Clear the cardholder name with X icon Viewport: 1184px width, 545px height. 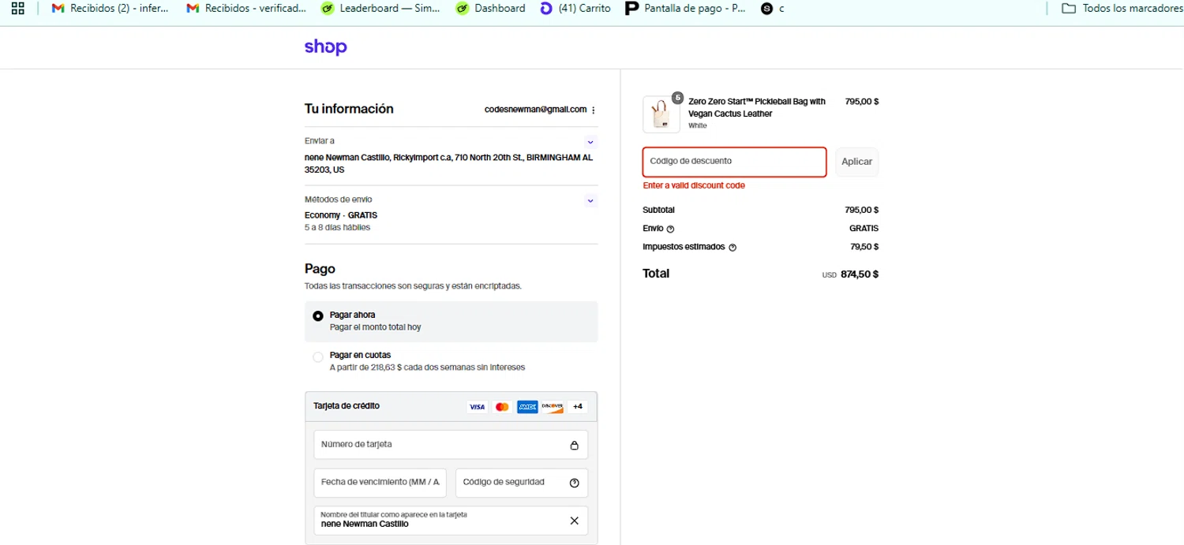[x=575, y=521]
